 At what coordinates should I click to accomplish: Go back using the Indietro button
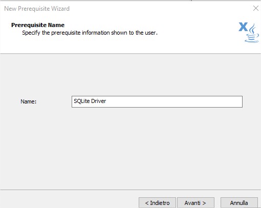pos(157,203)
